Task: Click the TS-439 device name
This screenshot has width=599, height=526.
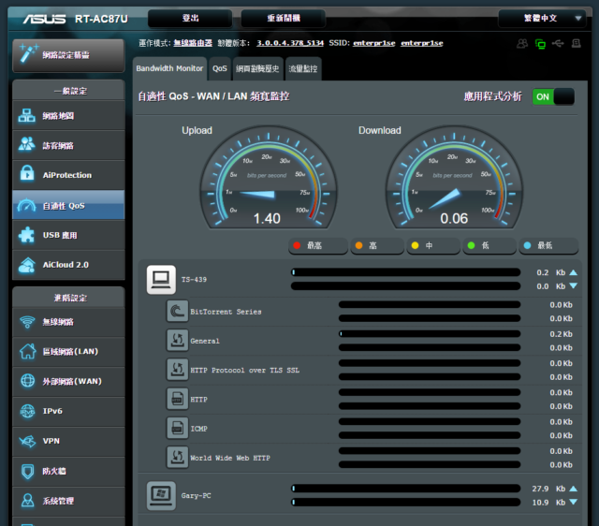Action: [194, 279]
